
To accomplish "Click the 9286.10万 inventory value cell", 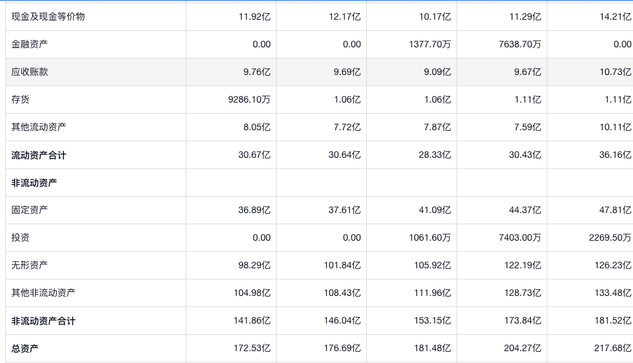I will point(249,99).
